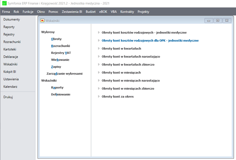Click the Wskaźniki window icon
Viewport: 236px width, 160px height.
coord(42,21)
